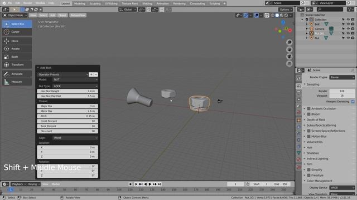This screenshot has height=200, width=357.
Task: Open the Object Mode dropdown
Action: tap(15, 15)
